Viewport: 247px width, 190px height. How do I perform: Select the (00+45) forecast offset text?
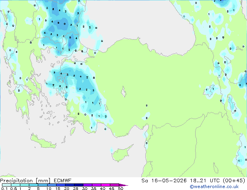click(x=234, y=181)
